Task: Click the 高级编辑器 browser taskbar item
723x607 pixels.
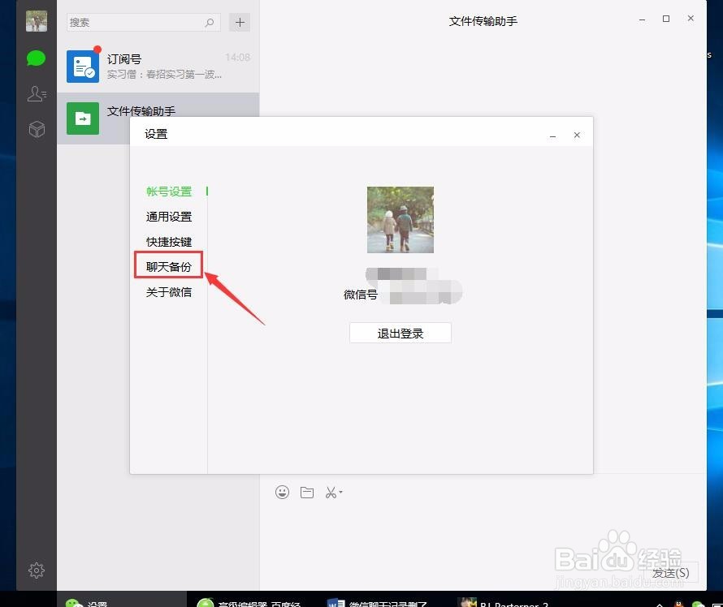Action: (249, 601)
